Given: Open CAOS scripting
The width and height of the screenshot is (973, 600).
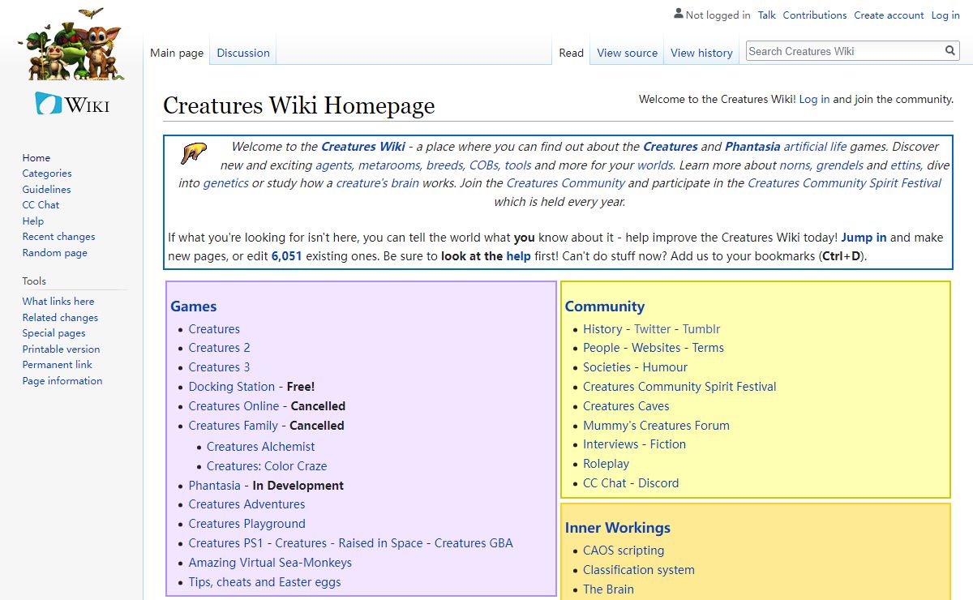Looking at the screenshot, I should tap(624, 550).
